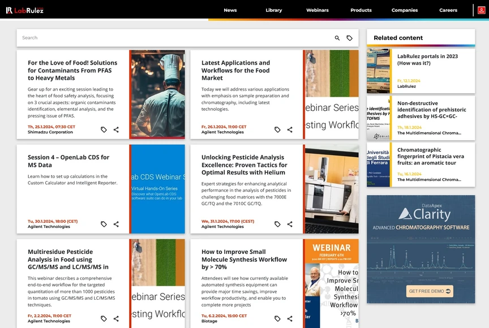Click tag icon on Shimadzu PFAS card
Viewport: 489px width, 328px height.
104,130
